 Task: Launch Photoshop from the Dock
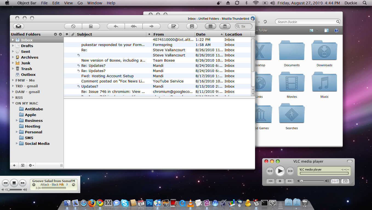[x=149, y=203]
